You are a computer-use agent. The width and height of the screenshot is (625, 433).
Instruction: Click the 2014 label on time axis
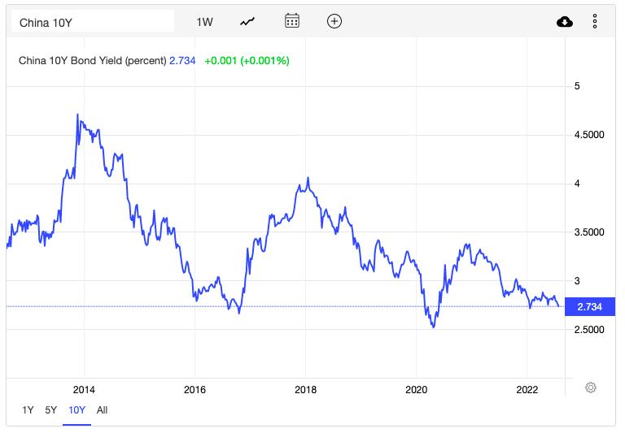coord(84,388)
